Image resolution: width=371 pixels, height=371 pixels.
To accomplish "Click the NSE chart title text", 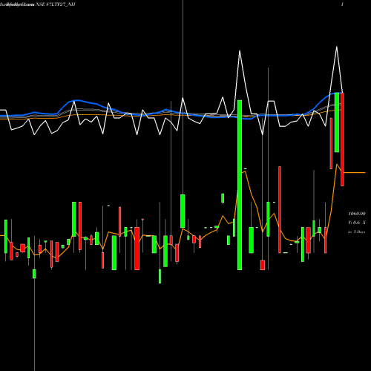I will [38, 4].
